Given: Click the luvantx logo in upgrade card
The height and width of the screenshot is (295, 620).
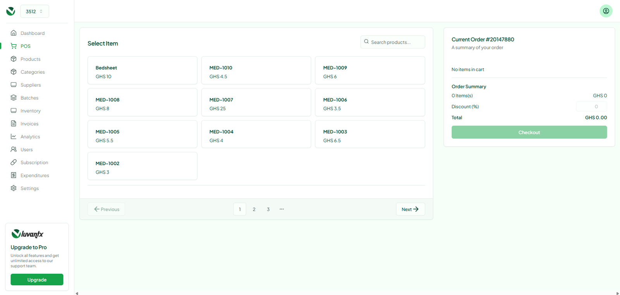Looking at the screenshot, I should (28, 234).
